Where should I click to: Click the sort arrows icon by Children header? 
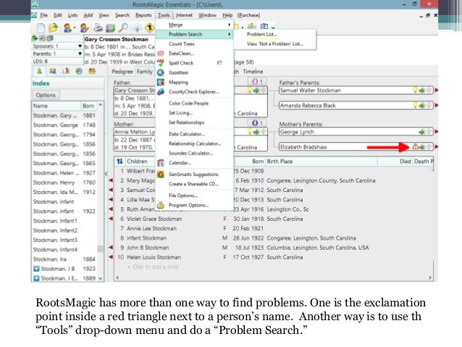point(119,162)
